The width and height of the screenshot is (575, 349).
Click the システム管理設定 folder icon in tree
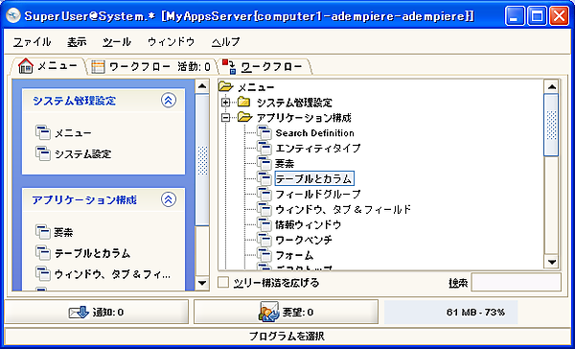click(x=243, y=102)
